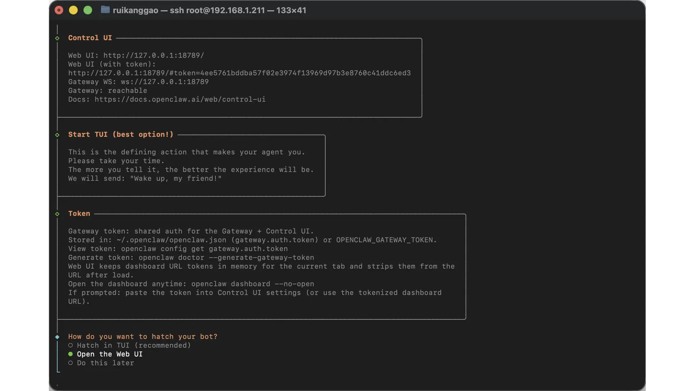Select Do this later option
Screen dimensions: 695x391
click(x=105, y=363)
